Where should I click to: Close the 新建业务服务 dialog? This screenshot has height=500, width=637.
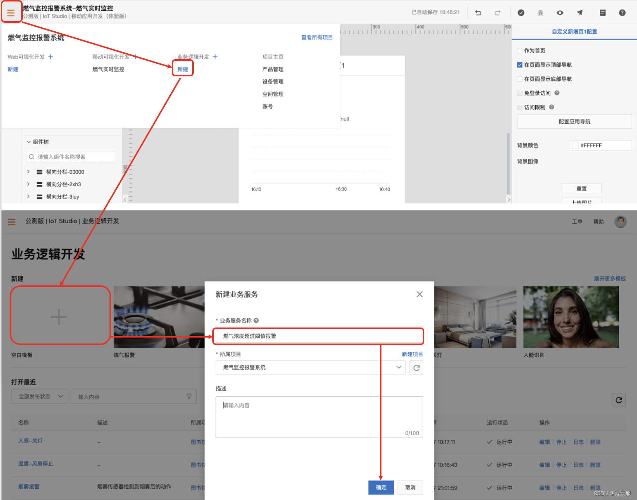pyautogui.click(x=419, y=294)
